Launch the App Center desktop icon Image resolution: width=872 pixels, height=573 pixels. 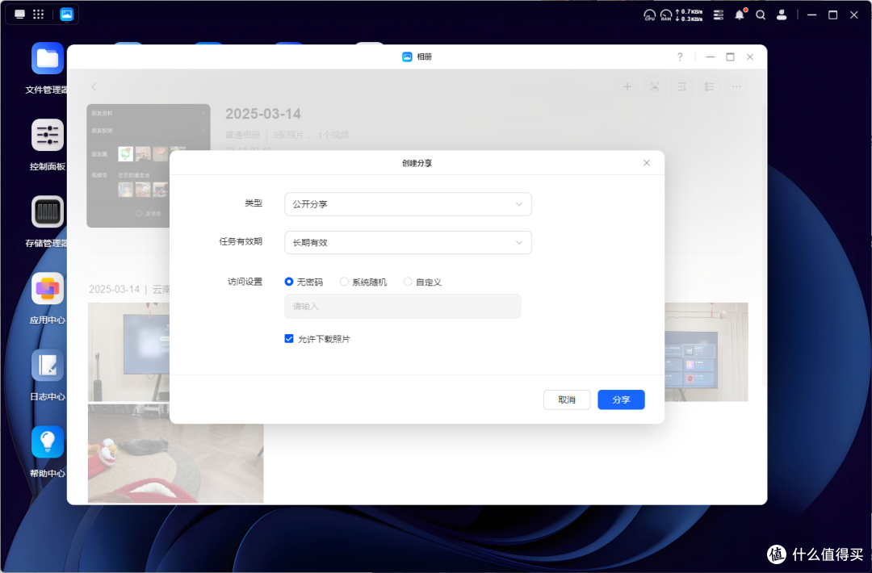(x=48, y=288)
